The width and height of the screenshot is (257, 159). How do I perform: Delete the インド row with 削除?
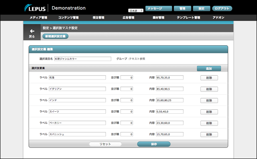[x=209, y=101]
